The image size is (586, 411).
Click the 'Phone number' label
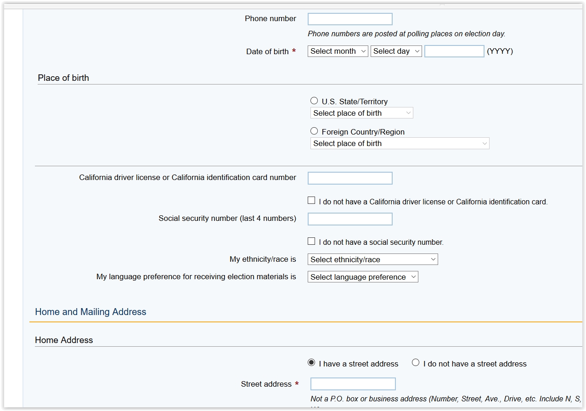(x=270, y=19)
